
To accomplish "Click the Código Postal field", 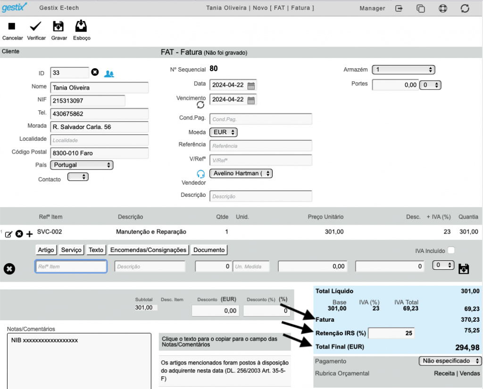I will click(x=99, y=153).
